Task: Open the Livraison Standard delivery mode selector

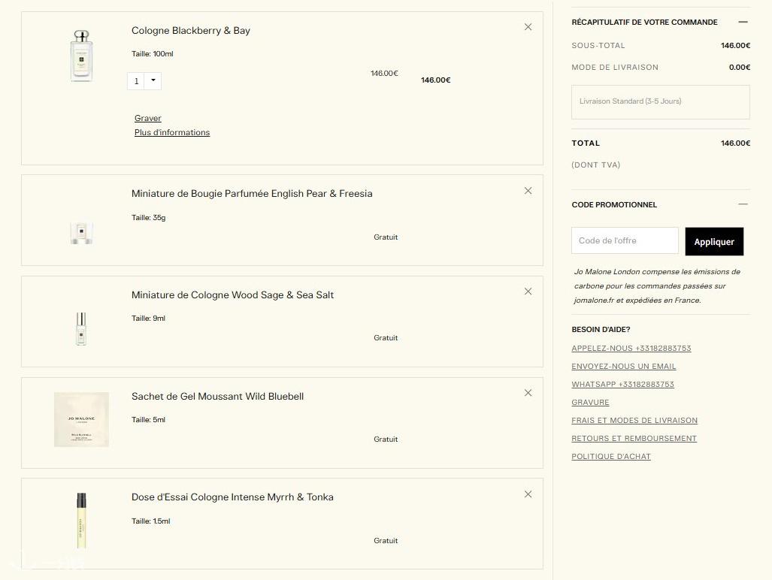Action: [660, 102]
